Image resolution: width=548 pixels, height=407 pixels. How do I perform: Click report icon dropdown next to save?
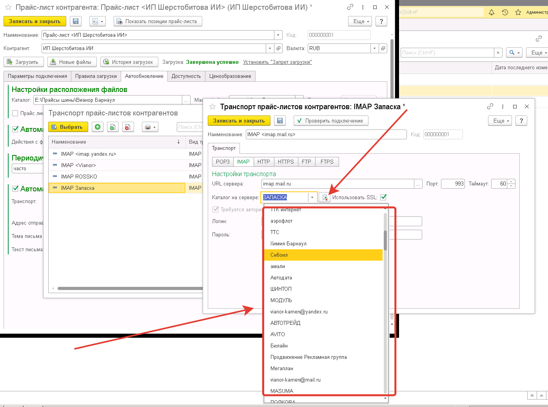pos(97,21)
